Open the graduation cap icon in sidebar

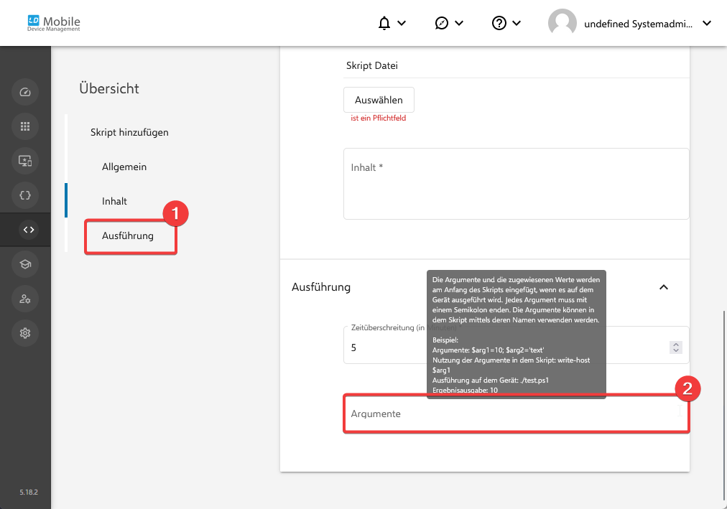pyautogui.click(x=25, y=264)
